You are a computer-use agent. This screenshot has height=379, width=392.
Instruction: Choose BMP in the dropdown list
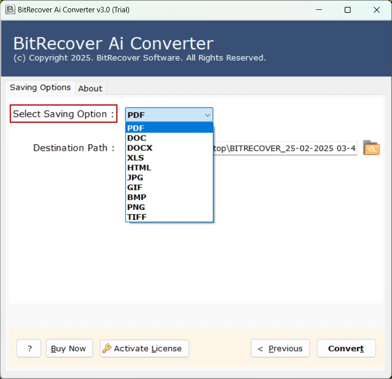click(169, 197)
